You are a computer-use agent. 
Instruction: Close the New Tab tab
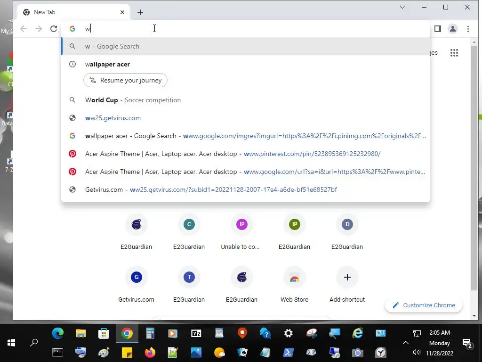122,12
